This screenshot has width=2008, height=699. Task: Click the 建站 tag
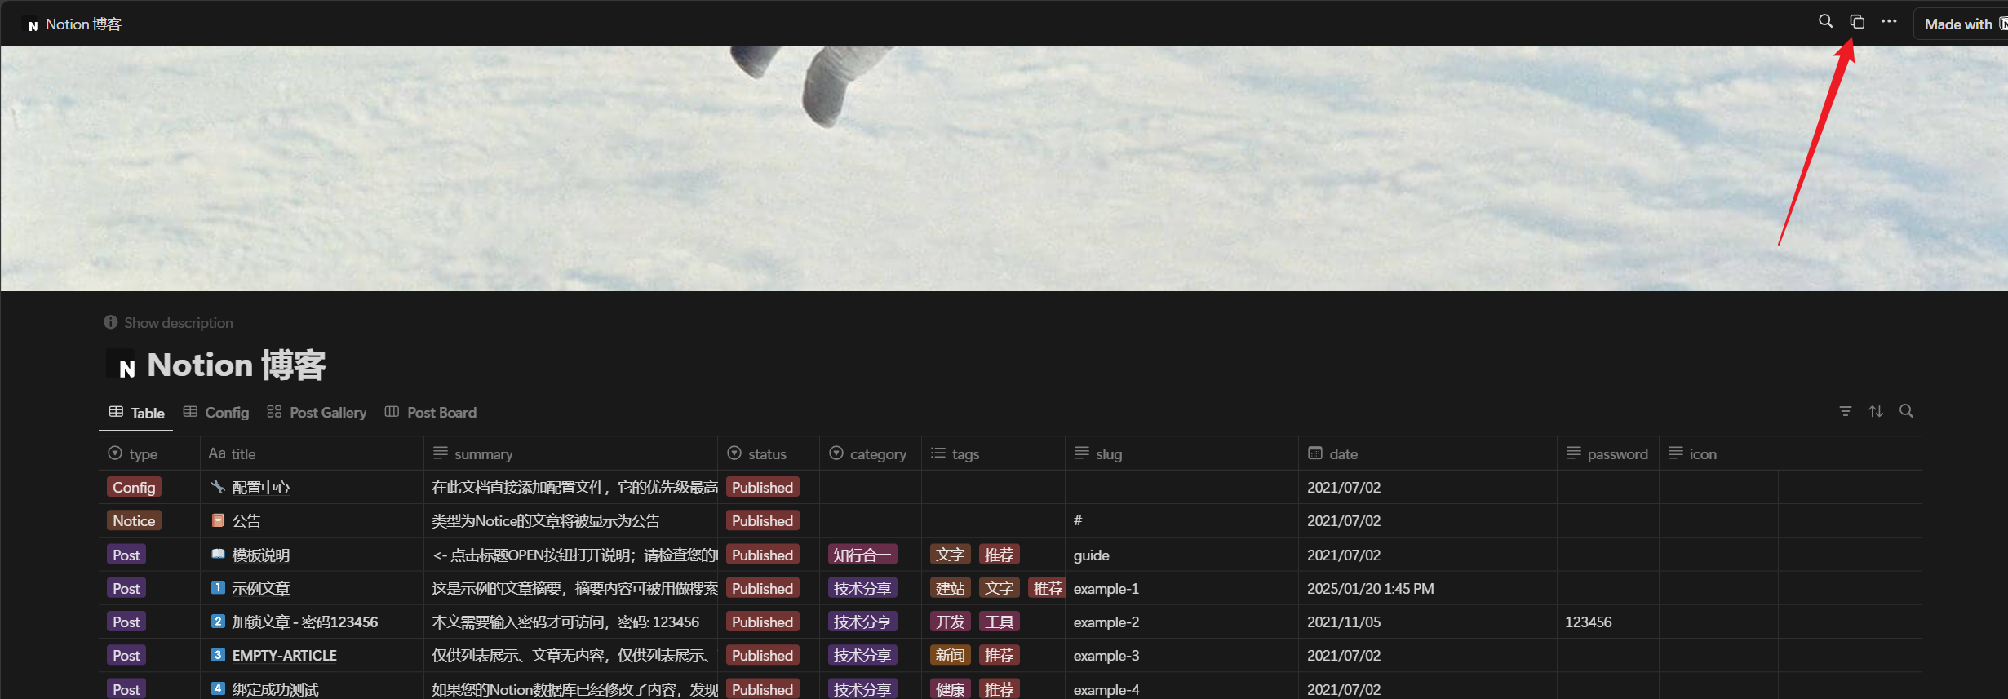[950, 588]
